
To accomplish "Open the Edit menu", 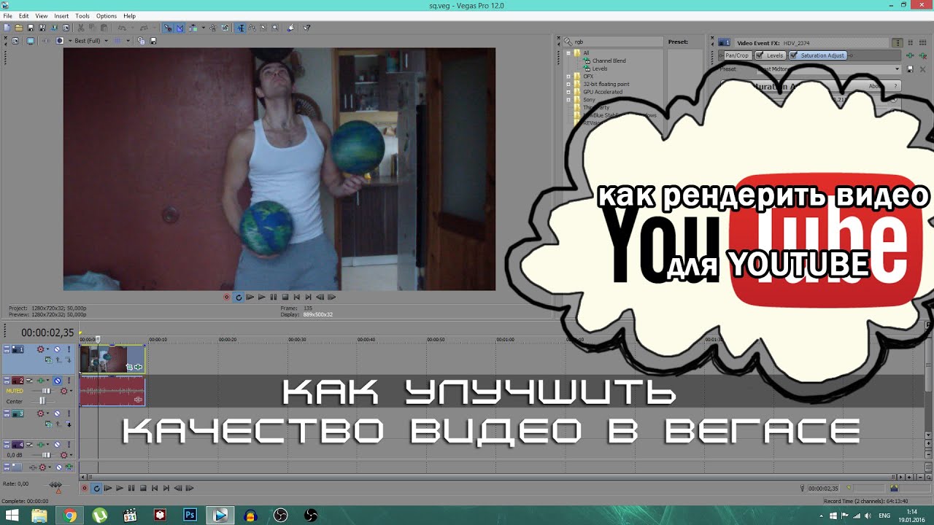I will click(x=24, y=15).
